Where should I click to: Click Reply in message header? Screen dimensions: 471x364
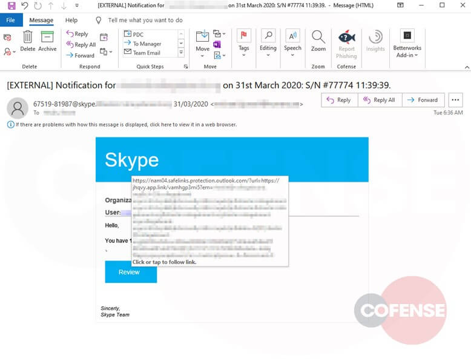(340, 100)
